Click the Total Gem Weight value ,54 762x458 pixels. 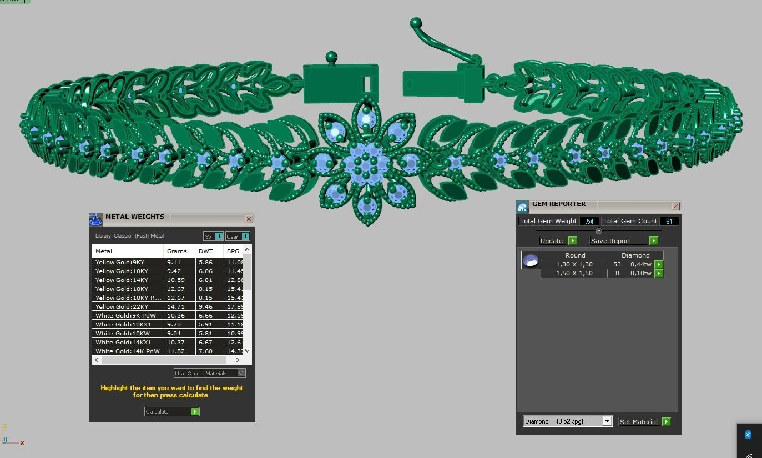click(x=589, y=221)
